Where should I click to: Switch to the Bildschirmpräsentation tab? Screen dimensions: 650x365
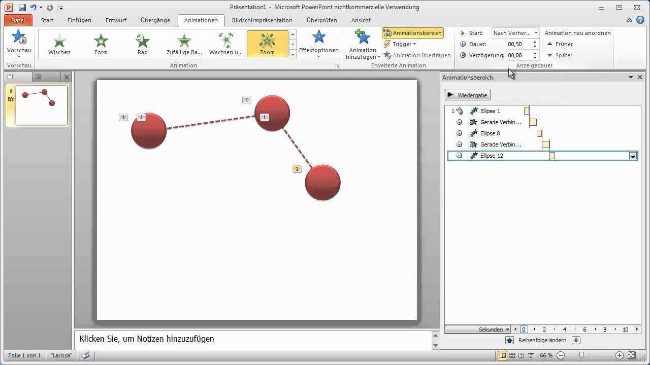pyautogui.click(x=262, y=20)
